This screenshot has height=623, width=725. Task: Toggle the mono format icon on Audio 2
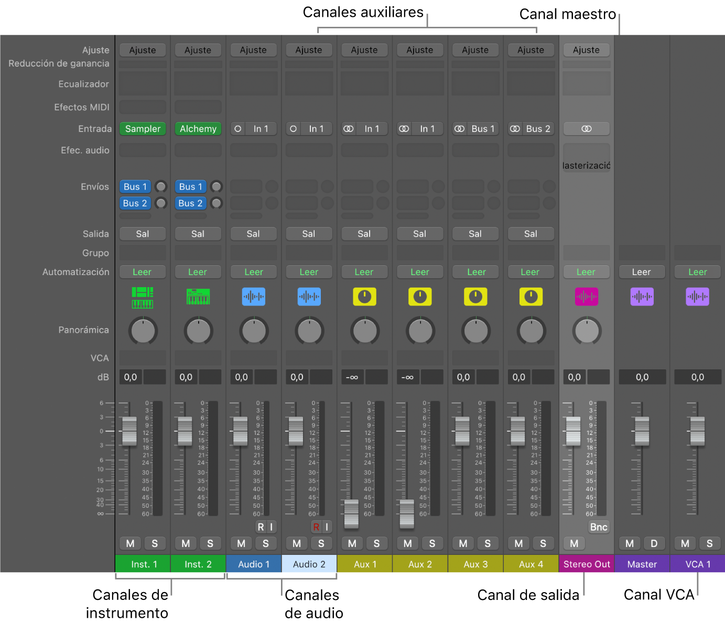[x=294, y=129]
